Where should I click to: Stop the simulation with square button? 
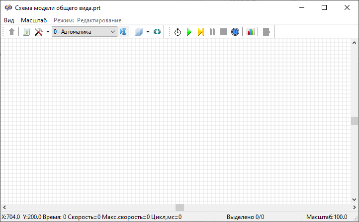pos(224,32)
